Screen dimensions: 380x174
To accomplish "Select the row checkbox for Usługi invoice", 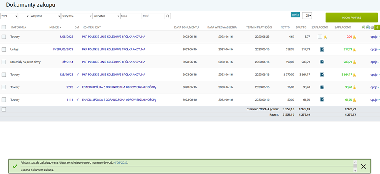I will [4, 50].
